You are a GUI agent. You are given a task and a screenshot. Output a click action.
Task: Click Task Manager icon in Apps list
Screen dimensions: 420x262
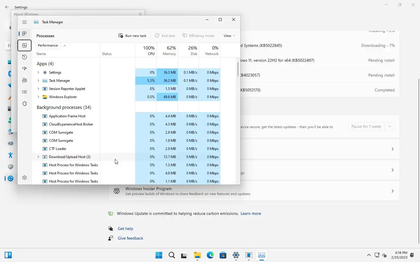(45, 81)
